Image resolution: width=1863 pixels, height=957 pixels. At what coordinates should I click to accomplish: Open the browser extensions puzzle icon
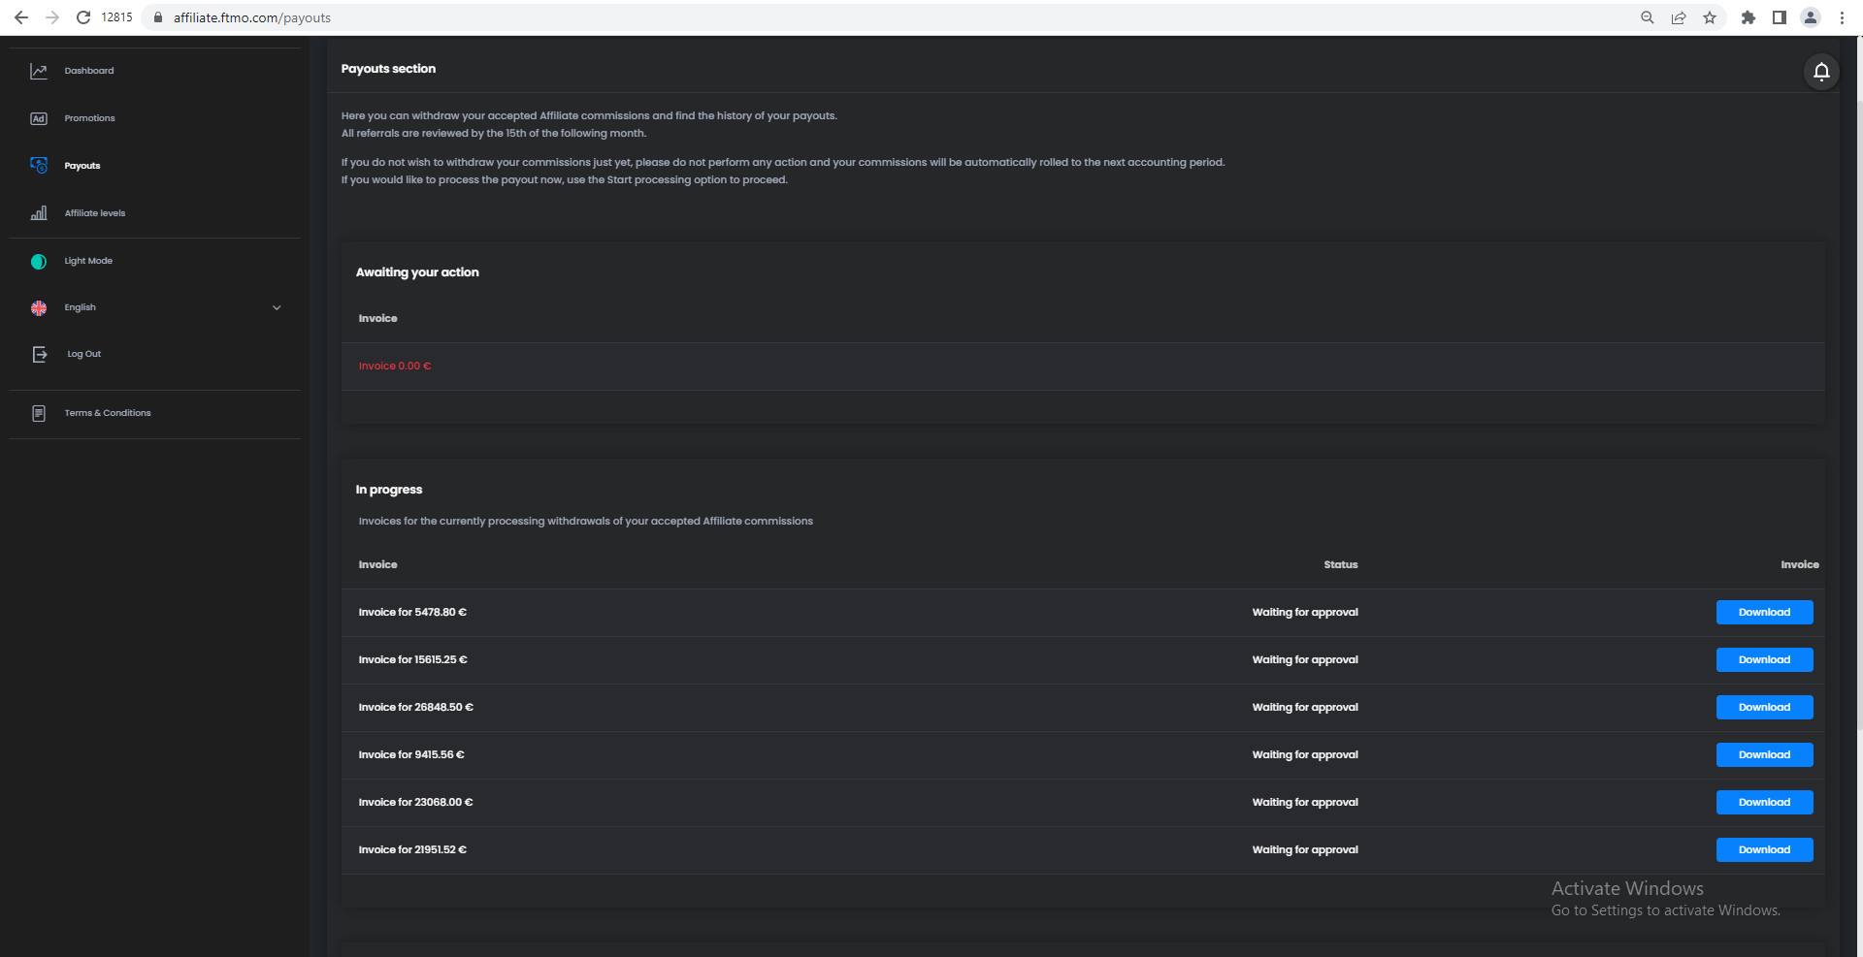pos(1749,17)
